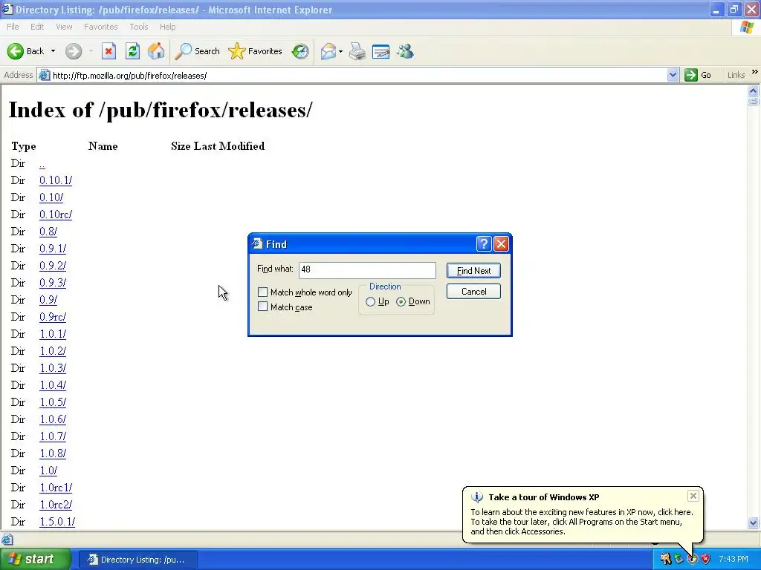The image size is (761, 570).
Task: Click the Windows flag logo throbber
Action: [748, 27]
